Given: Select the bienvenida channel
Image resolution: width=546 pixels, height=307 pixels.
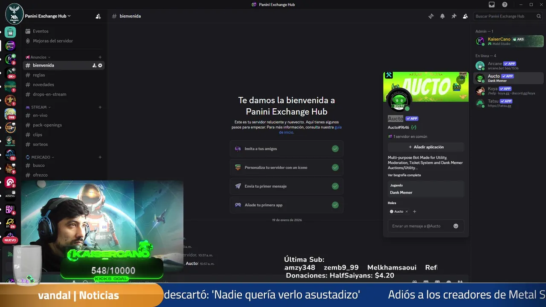Looking at the screenshot, I should tap(63, 65).
